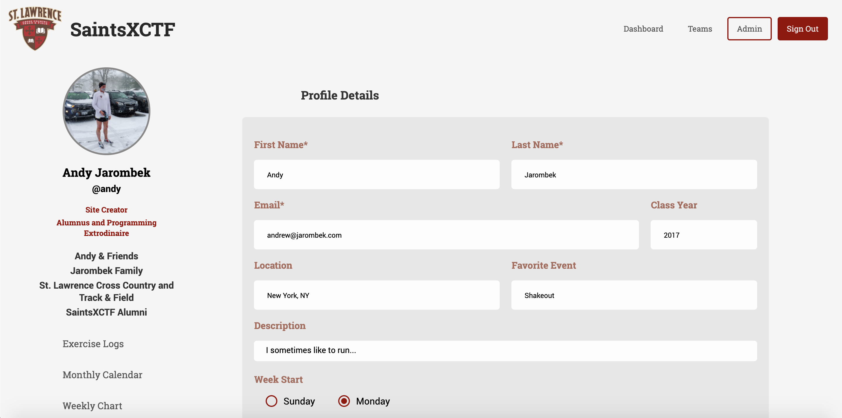Open the Admin section
Viewport: 842px width, 418px height.
point(749,29)
